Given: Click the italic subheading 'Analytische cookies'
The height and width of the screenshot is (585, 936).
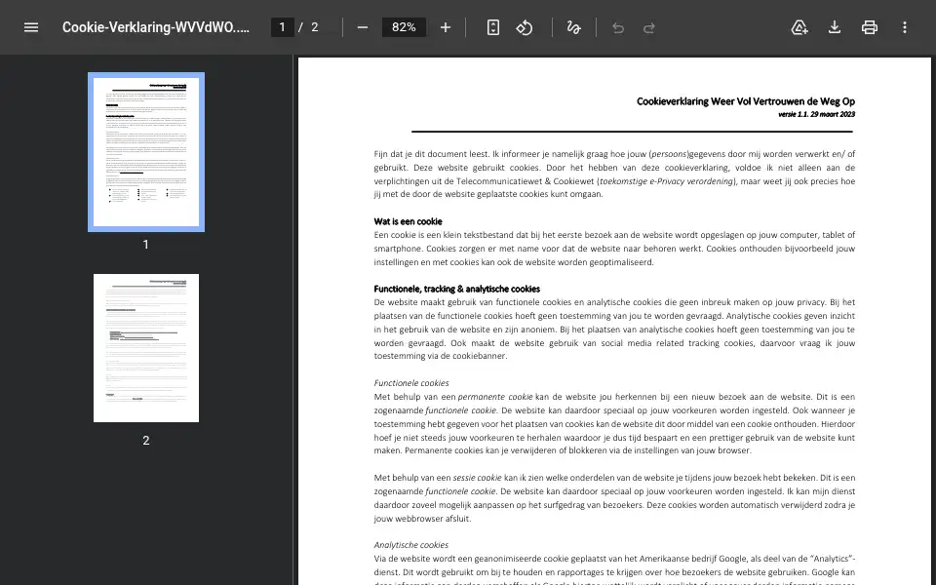Looking at the screenshot, I should click(x=410, y=545).
